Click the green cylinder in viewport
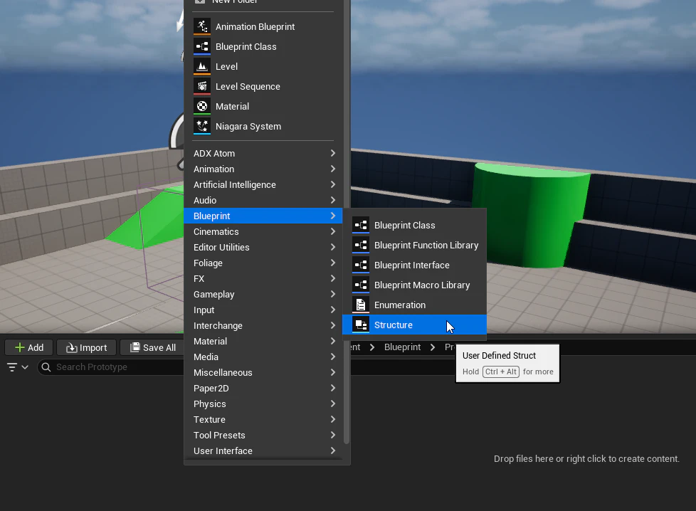The width and height of the screenshot is (696, 511). (530, 216)
